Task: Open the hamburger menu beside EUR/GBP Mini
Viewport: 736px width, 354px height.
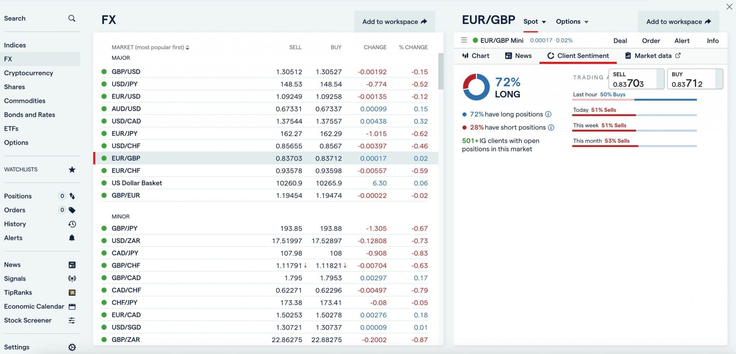Action: click(464, 40)
